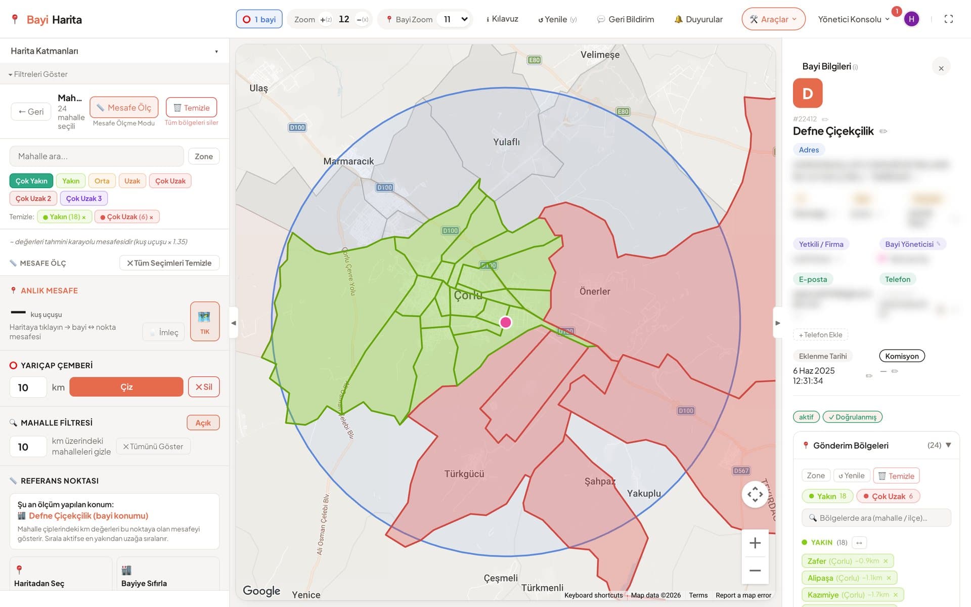Viewport: 971px width, 607px height.
Task: Zoom out the map with minus button
Action: click(x=755, y=571)
